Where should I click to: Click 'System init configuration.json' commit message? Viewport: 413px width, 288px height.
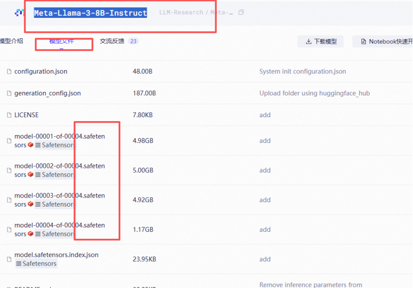[x=303, y=72]
